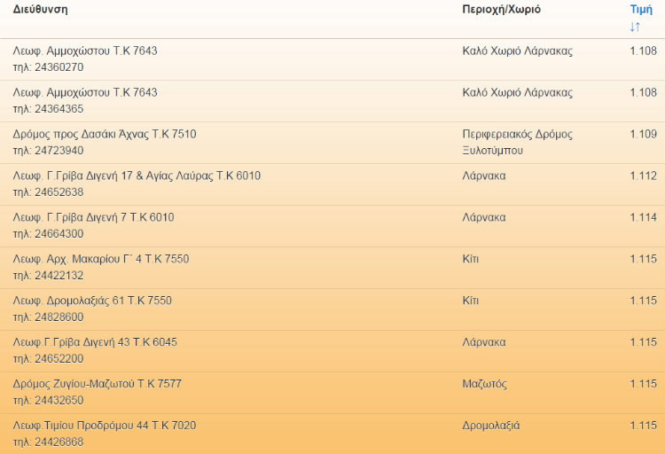Select address Λεωφ. Γ.Γρίβα Διγενή 17 & Αγίας Λαύρας
Screen dimensions: 665x454
(x=113, y=176)
